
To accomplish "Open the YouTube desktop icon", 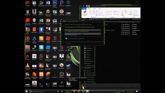I will (34, 84).
